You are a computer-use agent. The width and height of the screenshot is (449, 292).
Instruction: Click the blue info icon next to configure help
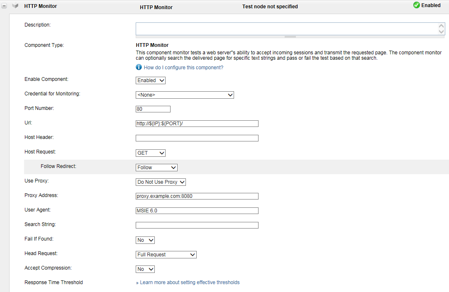point(139,67)
